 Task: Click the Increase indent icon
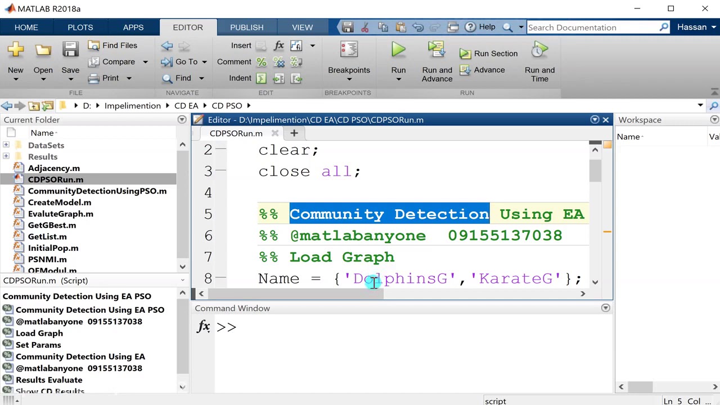279,78
